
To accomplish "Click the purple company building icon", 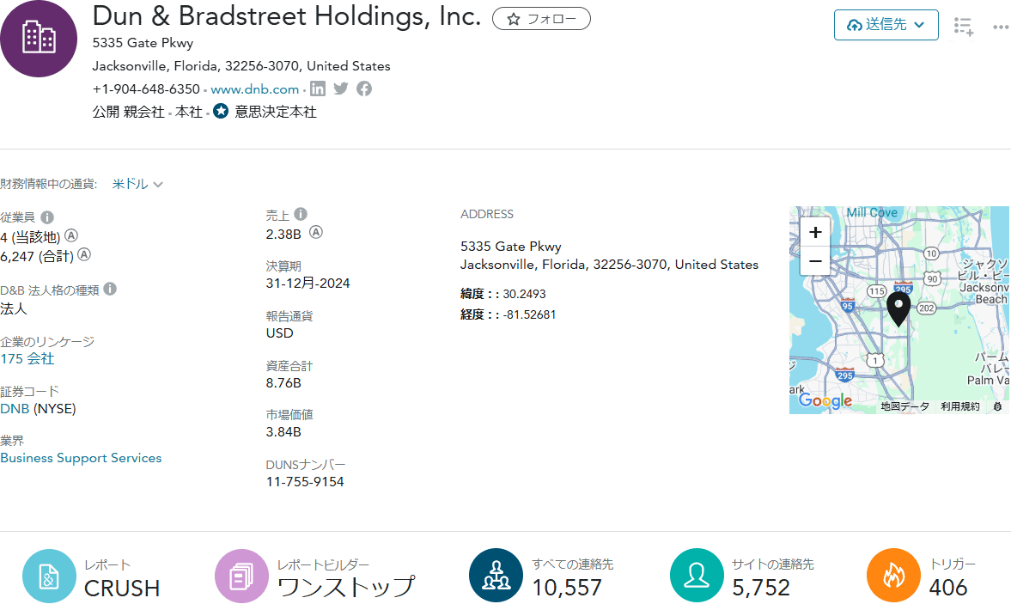I will 39,39.
